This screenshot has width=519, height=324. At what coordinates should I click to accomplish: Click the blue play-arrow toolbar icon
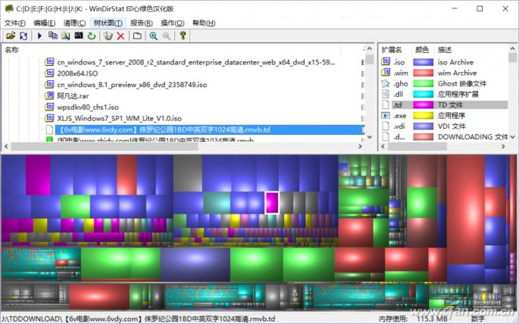click(x=39, y=36)
